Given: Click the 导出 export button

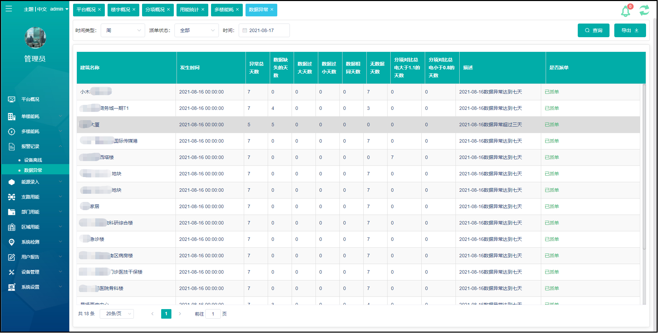Looking at the screenshot, I should pos(630,30).
